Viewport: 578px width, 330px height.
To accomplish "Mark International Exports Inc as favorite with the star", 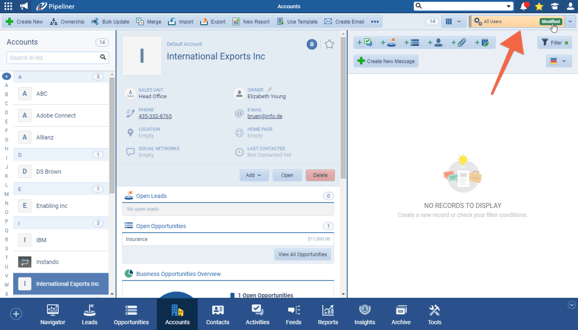I will (329, 44).
